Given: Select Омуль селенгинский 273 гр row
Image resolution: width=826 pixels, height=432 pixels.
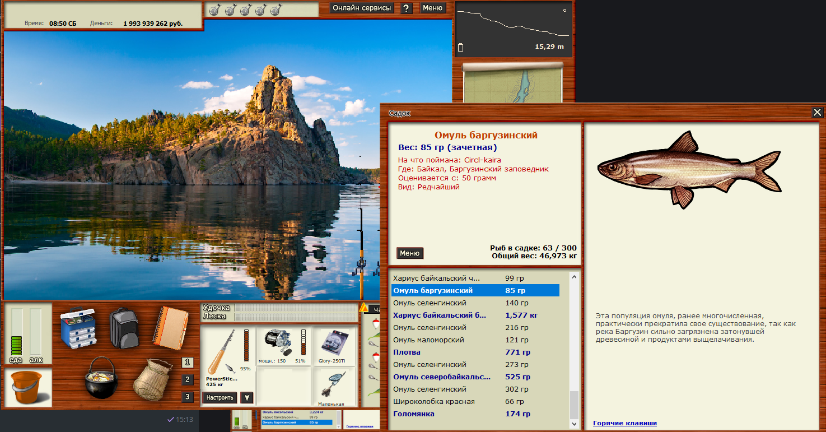Looking at the screenshot, I should click(475, 365).
